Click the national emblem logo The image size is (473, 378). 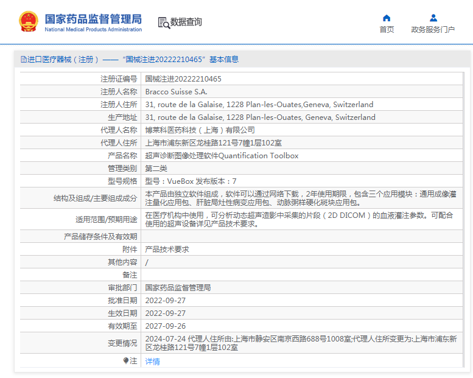point(29,22)
